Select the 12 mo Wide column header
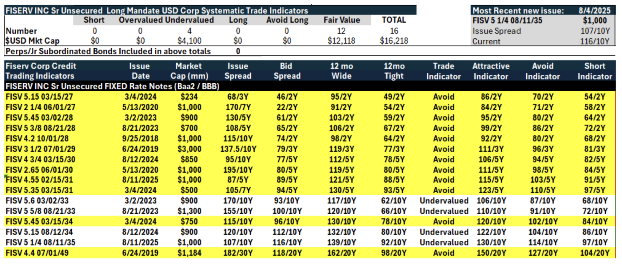 [x=341, y=71]
